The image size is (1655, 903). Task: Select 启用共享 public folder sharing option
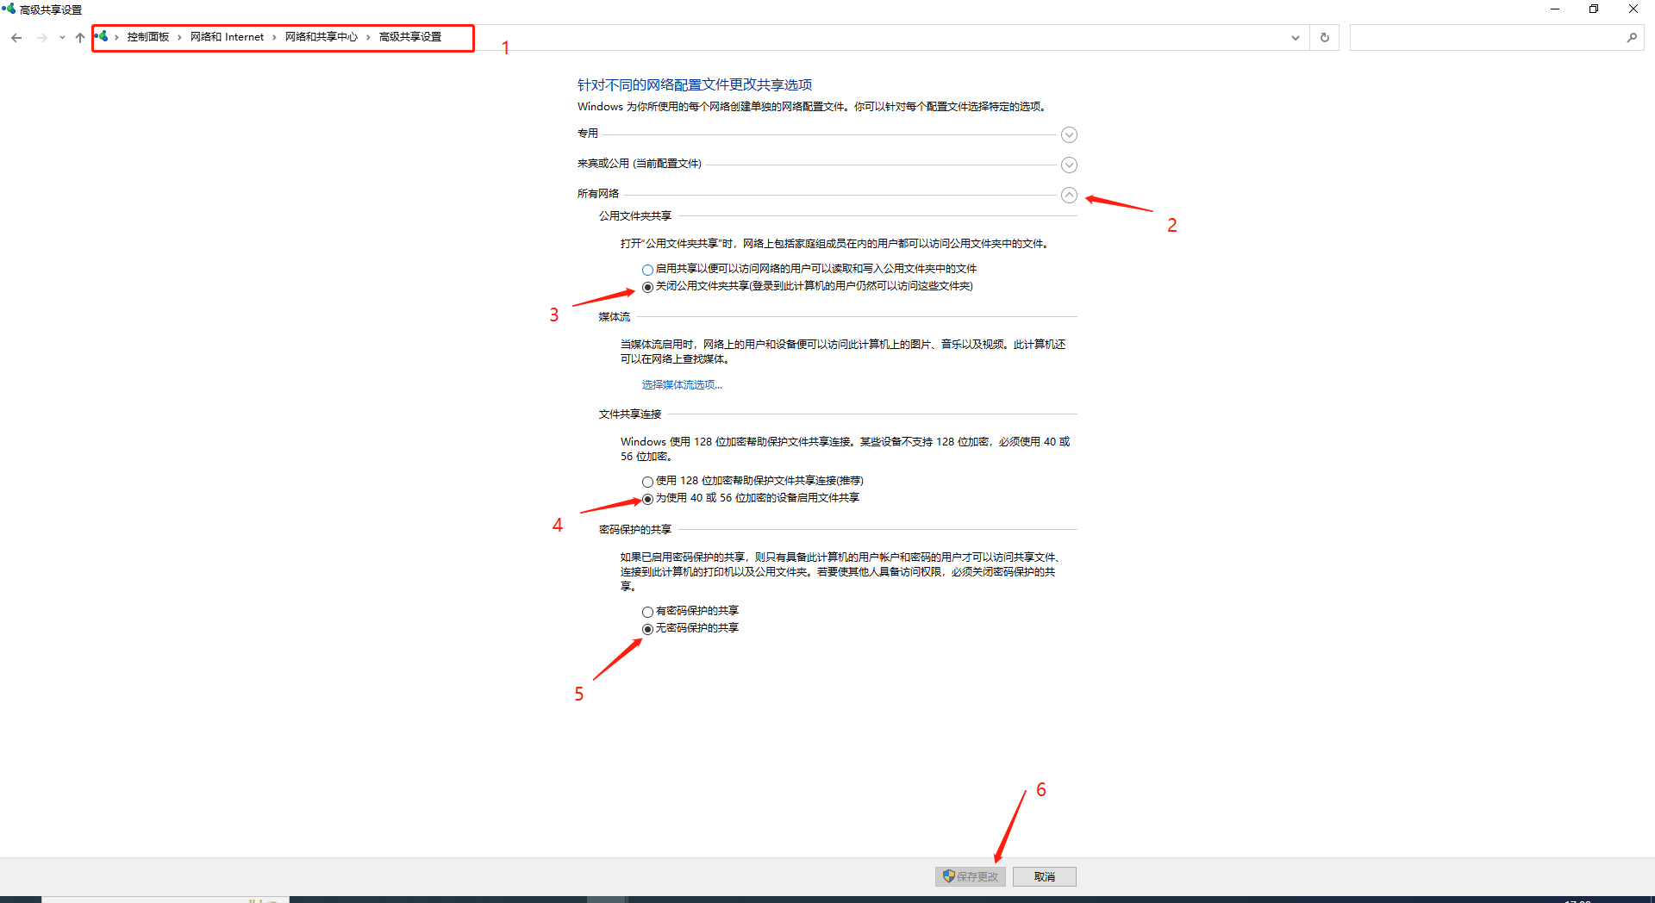point(647,270)
